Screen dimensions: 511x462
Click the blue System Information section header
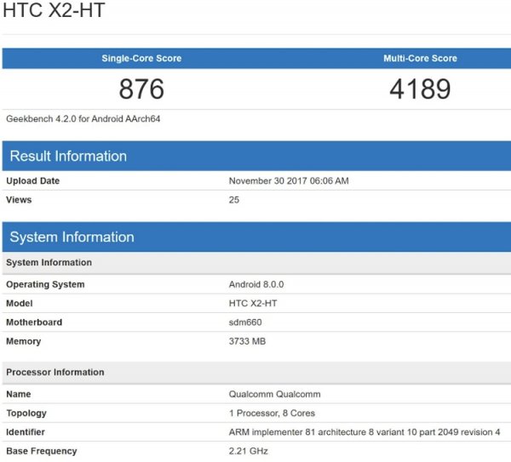point(72,237)
